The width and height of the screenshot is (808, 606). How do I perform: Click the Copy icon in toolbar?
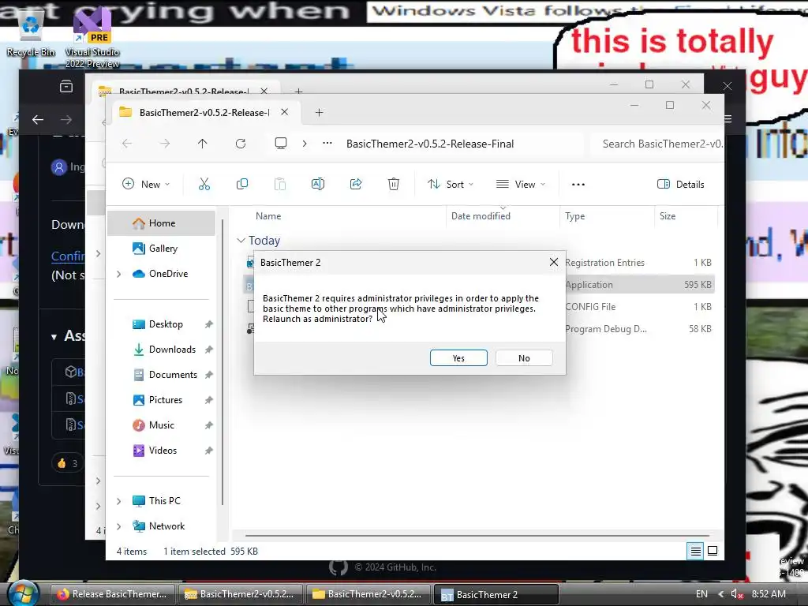[x=241, y=184]
